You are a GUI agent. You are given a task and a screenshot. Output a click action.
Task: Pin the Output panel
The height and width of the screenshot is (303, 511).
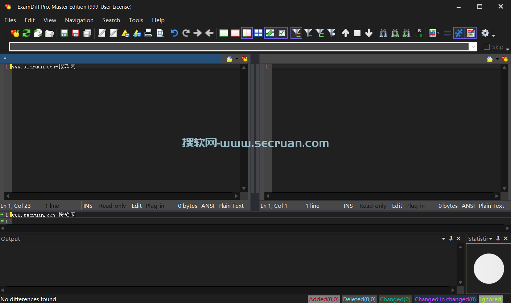click(x=451, y=239)
